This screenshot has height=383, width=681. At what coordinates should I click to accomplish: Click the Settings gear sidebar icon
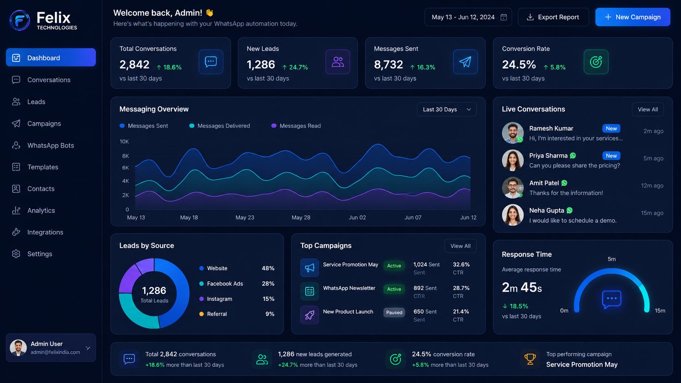click(16, 254)
